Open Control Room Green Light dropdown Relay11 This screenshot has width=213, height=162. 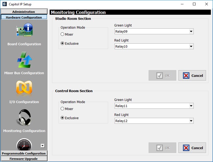click(154, 106)
